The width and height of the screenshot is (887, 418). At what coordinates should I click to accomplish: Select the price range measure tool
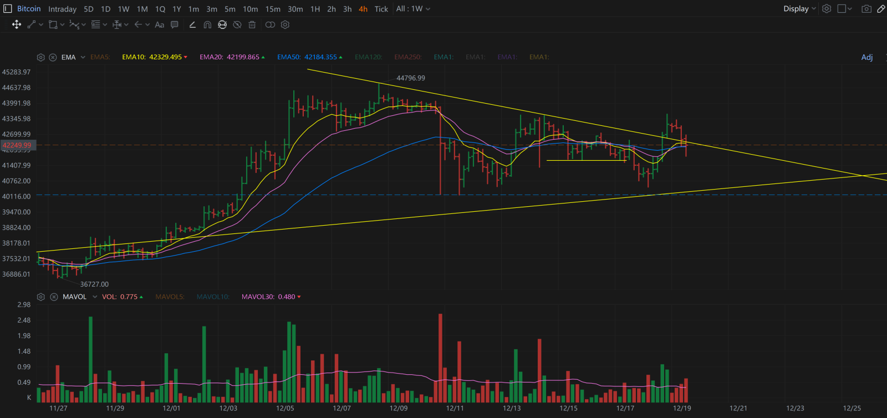(116, 24)
